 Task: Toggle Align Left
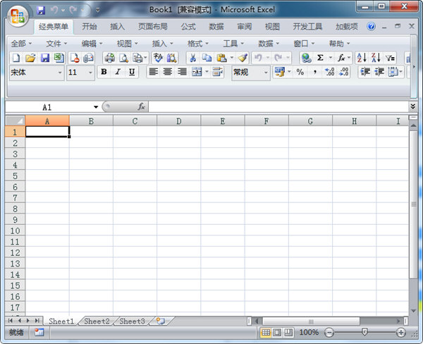(x=154, y=72)
